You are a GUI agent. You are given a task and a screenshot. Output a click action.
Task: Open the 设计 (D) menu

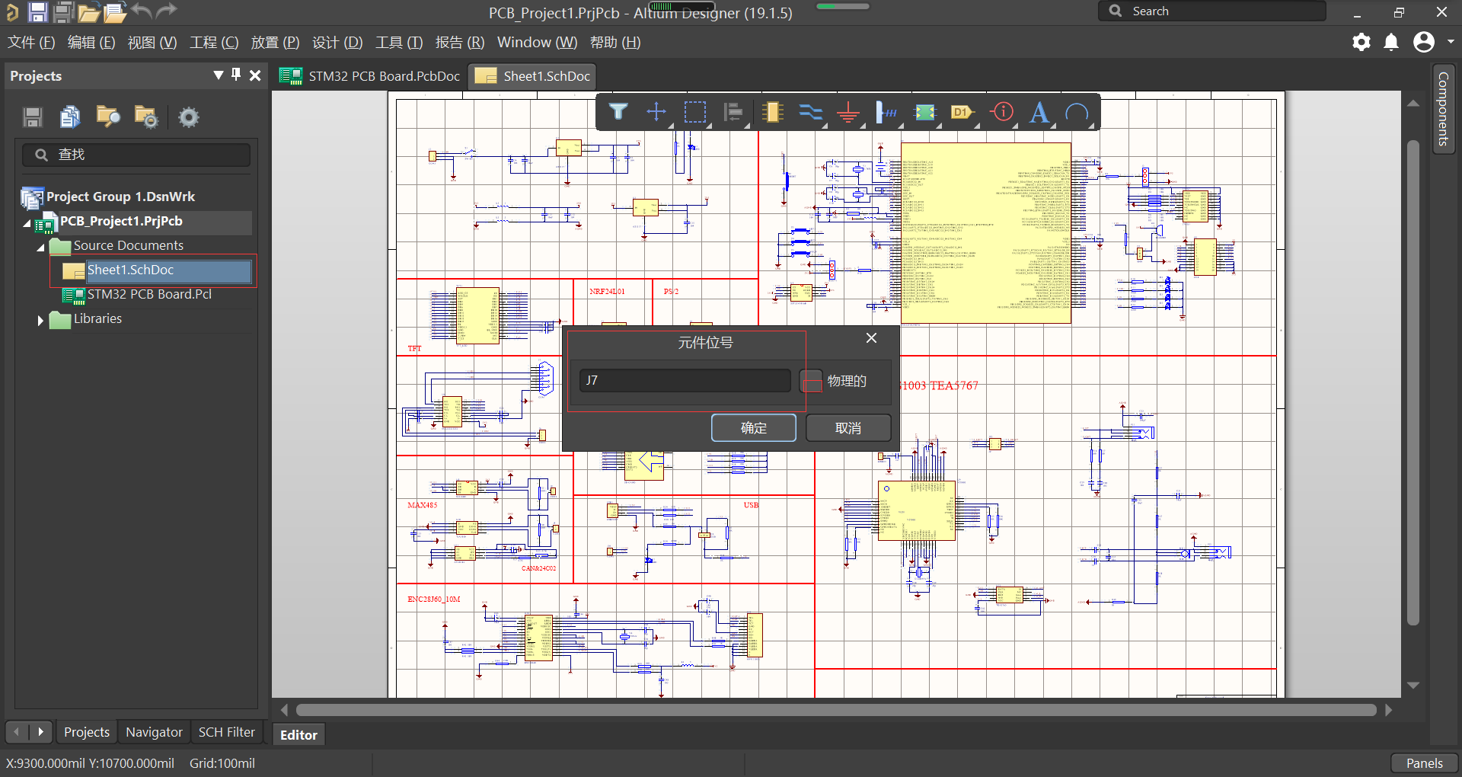[337, 43]
